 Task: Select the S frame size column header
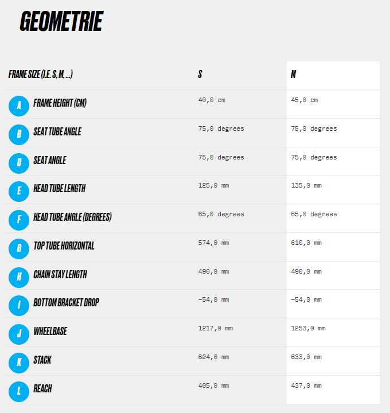(x=200, y=74)
